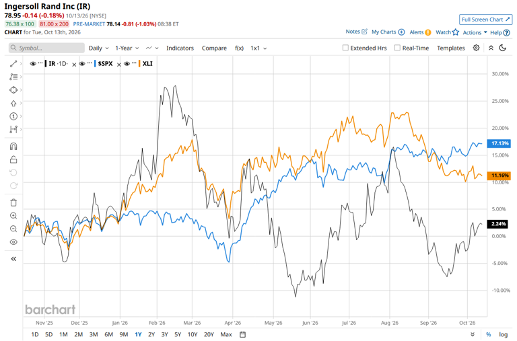Choose the shapes drawing tool
The width and height of the screenshot is (517, 341).
coord(13,90)
